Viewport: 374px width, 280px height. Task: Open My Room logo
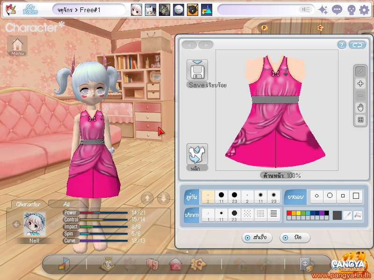coord(30,10)
